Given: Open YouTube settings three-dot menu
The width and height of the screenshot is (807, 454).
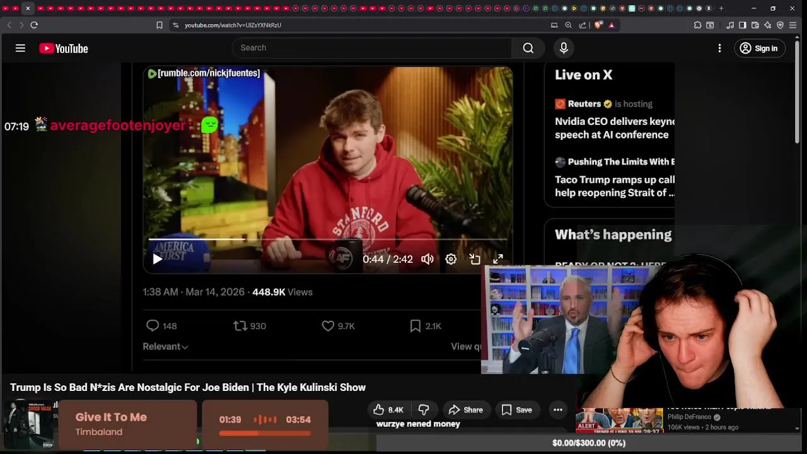Looking at the screenshot, I should [x=719, y=48].
